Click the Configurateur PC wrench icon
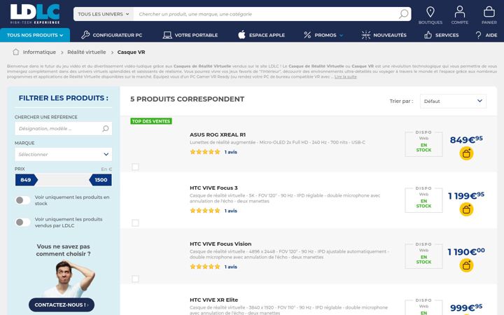 point(85,35)
